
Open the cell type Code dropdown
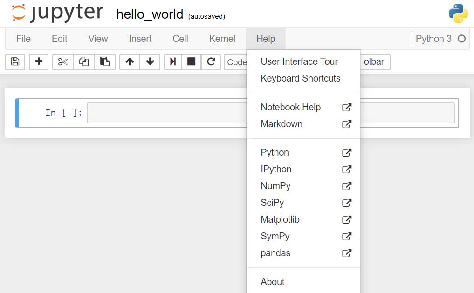pyautogui.click(x=236, y=62)
